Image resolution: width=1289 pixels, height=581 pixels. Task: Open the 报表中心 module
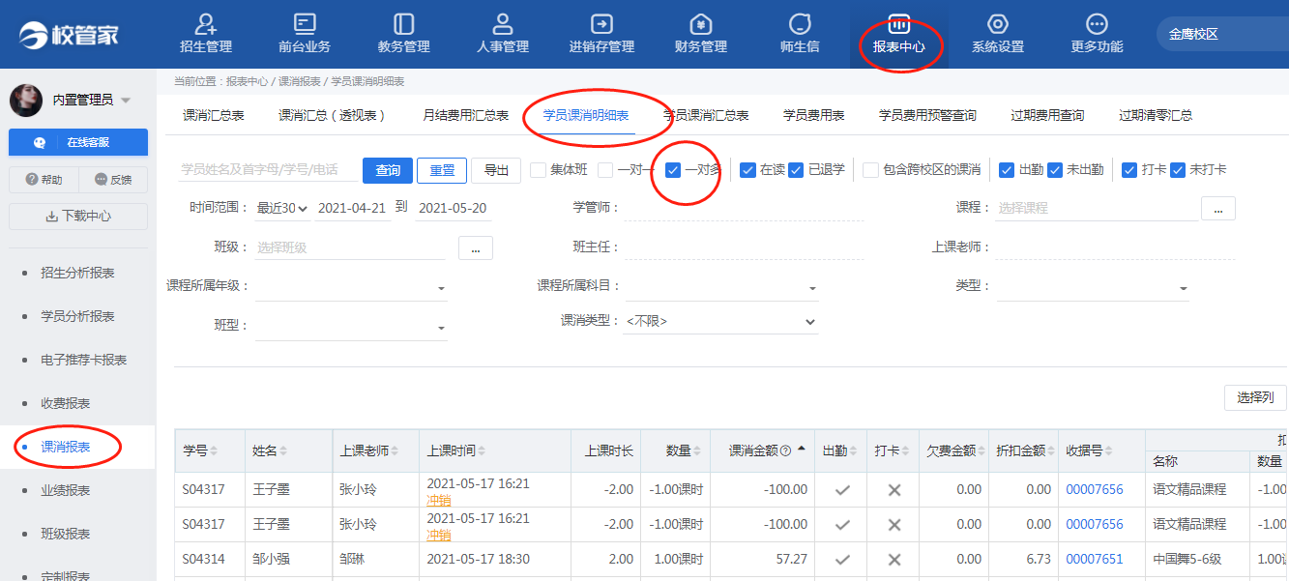(x=899, y=34)
